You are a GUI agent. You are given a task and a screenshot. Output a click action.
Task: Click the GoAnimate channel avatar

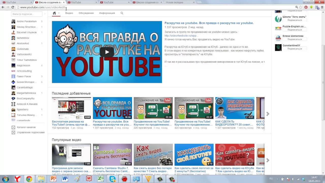click(13, 49)
